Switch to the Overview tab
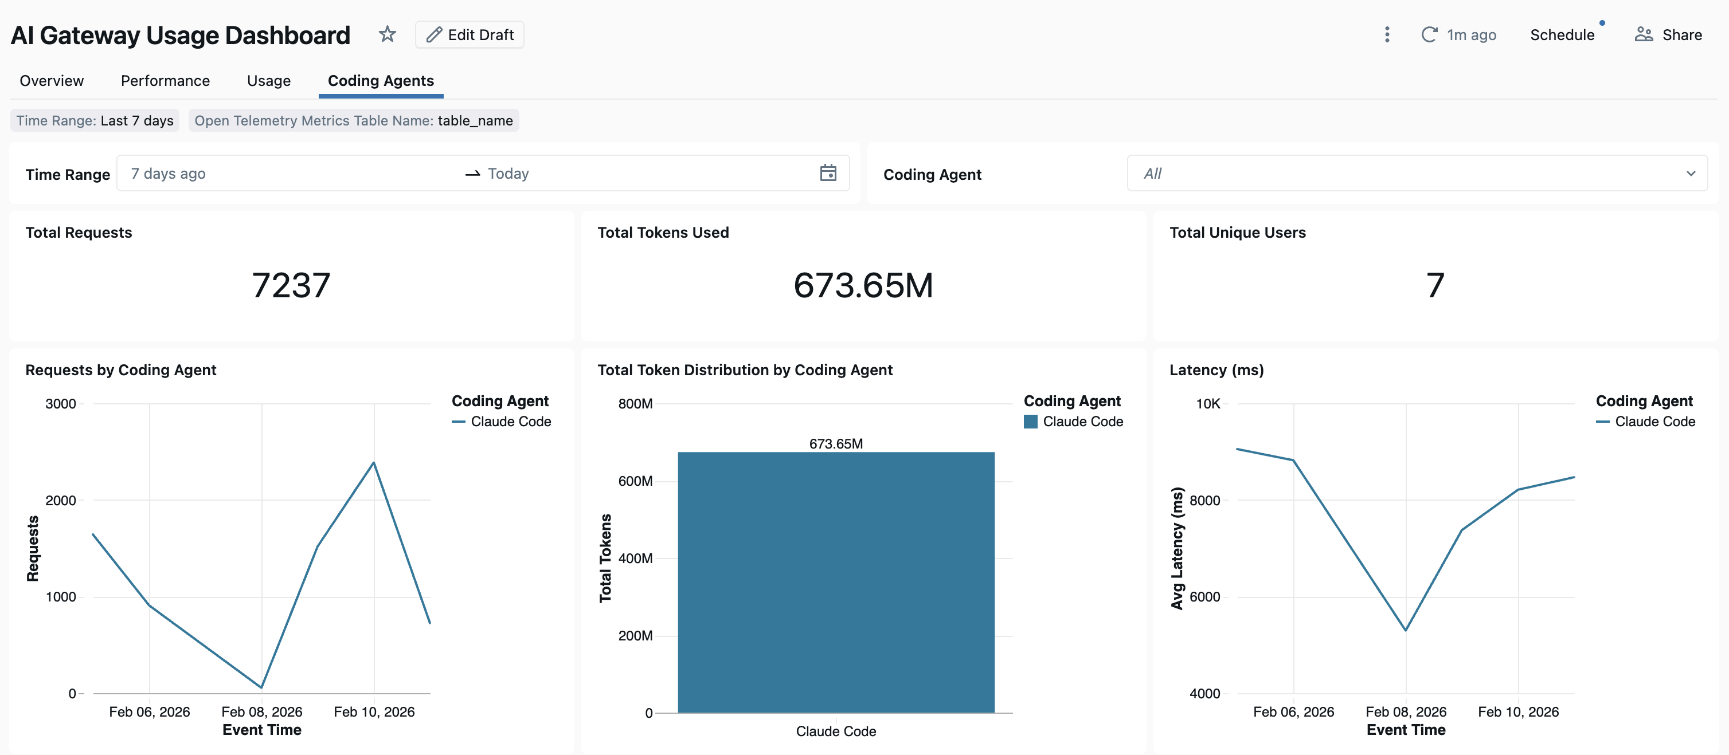1729x755 pixels. (x=52, y=80)
